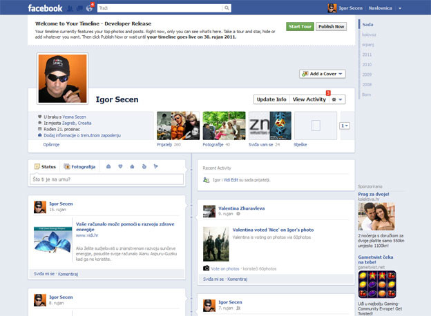The image size is (431, 316).
Task: Click the friends icon in Recent Activity
Action: click(206, 180)
